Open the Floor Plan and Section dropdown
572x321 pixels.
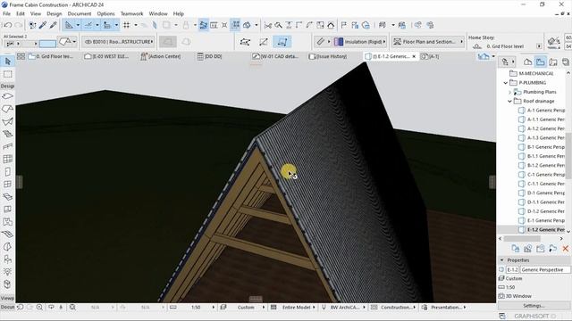(x=428, y=42)
